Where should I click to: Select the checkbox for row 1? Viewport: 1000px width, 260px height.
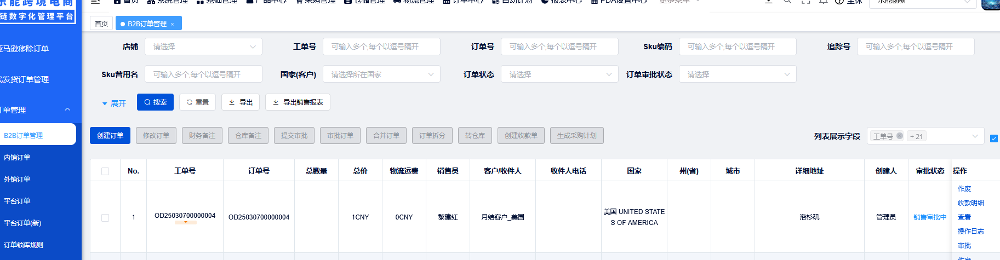tap(105, 217)
